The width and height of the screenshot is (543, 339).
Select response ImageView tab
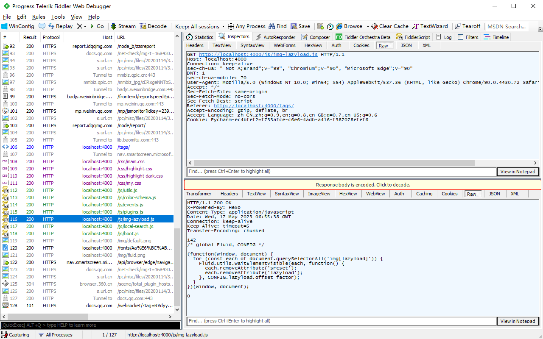click(x=319, y=194)
